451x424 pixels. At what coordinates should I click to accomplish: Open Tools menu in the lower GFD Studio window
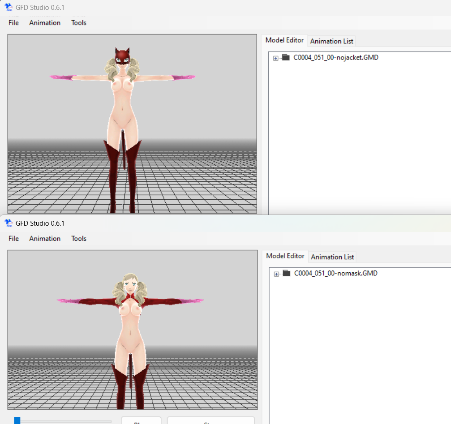coord(79,239)
